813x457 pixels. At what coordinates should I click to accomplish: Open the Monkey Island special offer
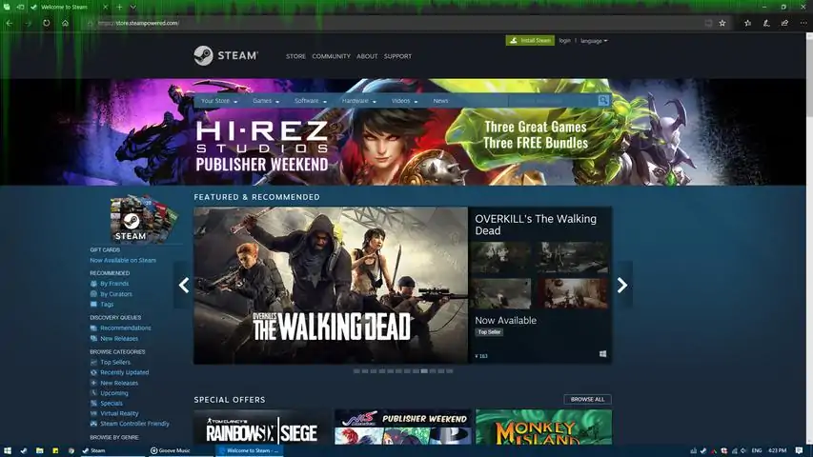543,427
